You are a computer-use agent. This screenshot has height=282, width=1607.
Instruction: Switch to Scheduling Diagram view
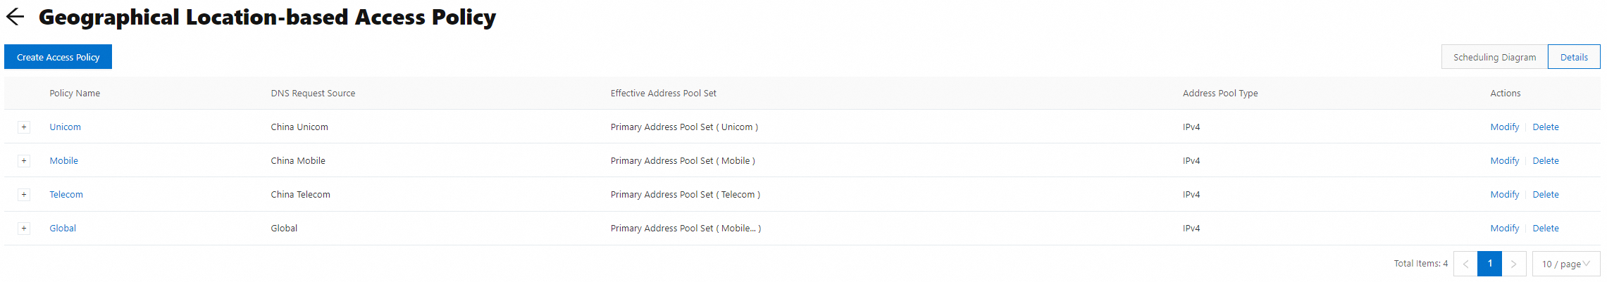1494,57
